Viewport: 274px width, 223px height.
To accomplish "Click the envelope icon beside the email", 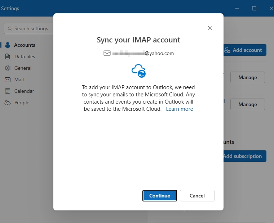I will point(107,53).
